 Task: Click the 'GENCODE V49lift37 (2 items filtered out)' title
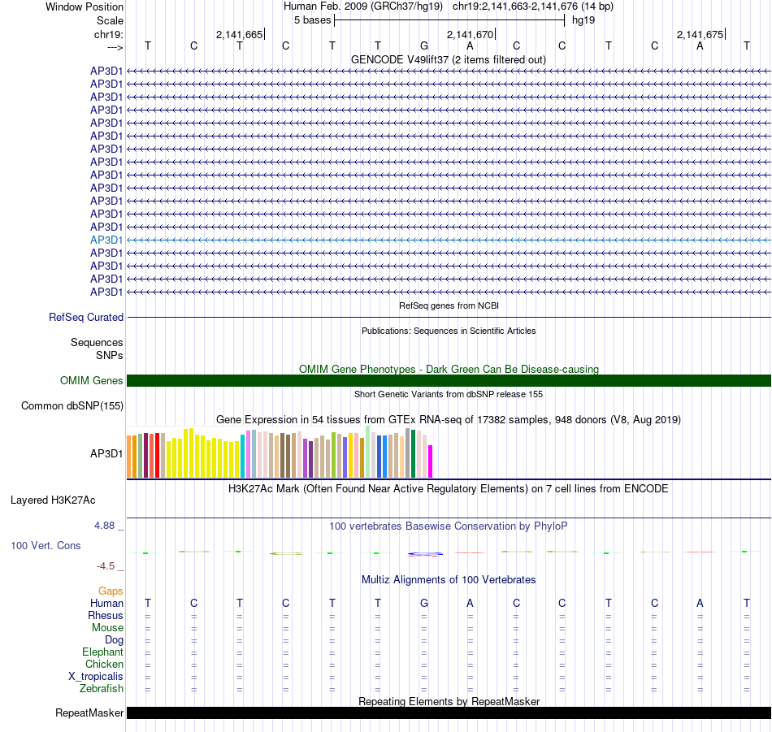[x=449, y=59]
